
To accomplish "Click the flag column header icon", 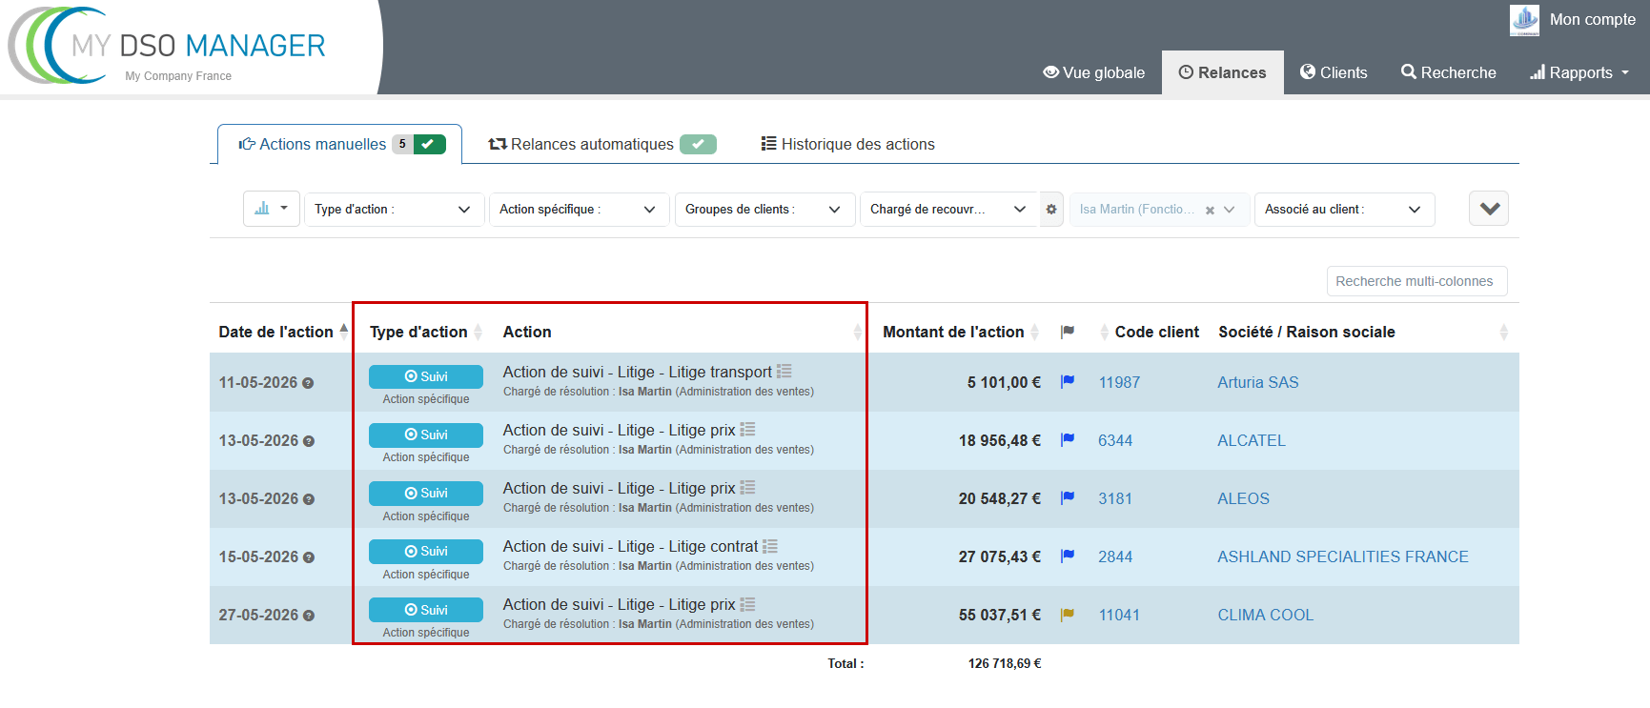I will 1068,332.
